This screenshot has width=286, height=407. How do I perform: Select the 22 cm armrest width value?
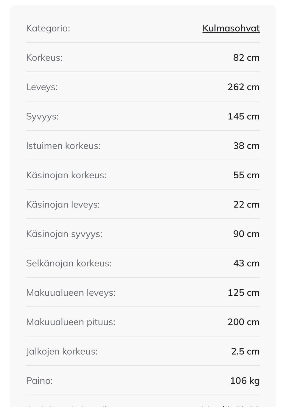[x=246, y=205]
